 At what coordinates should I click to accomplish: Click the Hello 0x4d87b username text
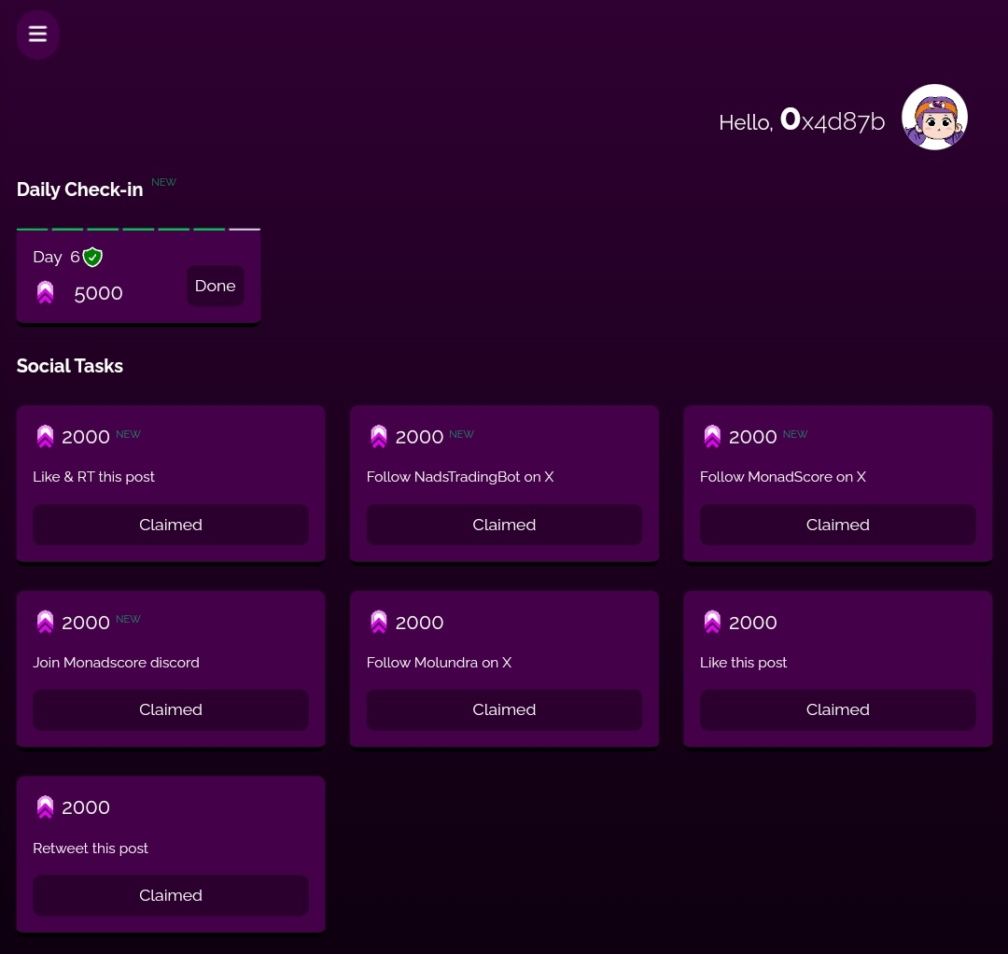802,121
